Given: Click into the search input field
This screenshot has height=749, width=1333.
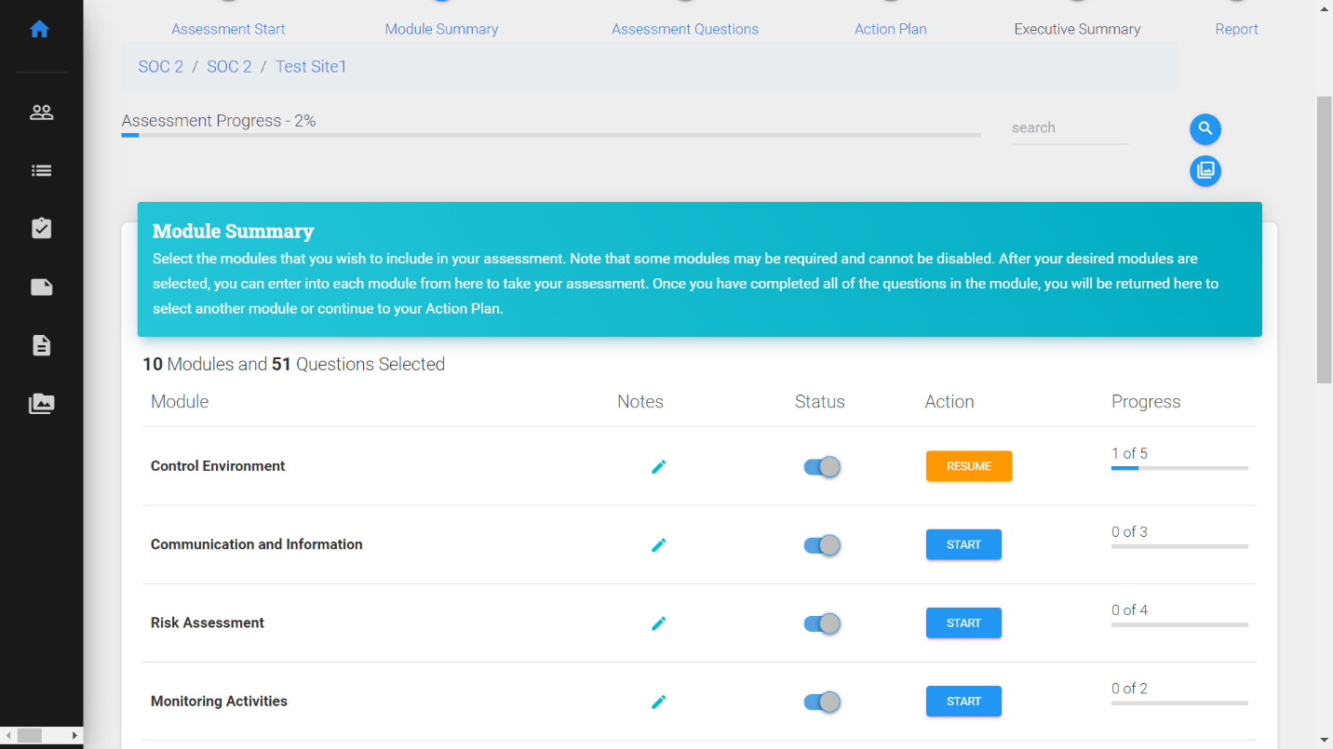Looking at the screenshot, I should (1070, 128).
